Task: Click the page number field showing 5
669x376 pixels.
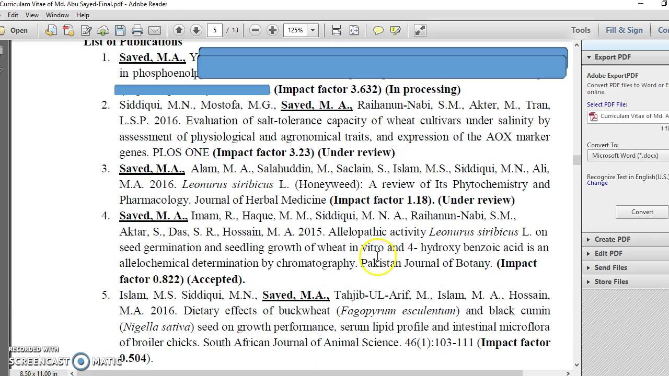Action: click(214, 30)
